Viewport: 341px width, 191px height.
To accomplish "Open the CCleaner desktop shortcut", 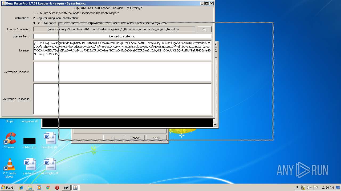I will tap(10, 141).
